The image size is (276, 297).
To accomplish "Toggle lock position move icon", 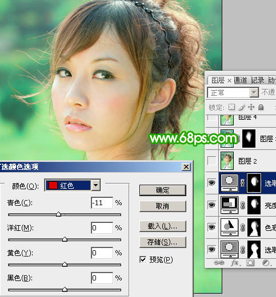I will click(x=251, y=107).
